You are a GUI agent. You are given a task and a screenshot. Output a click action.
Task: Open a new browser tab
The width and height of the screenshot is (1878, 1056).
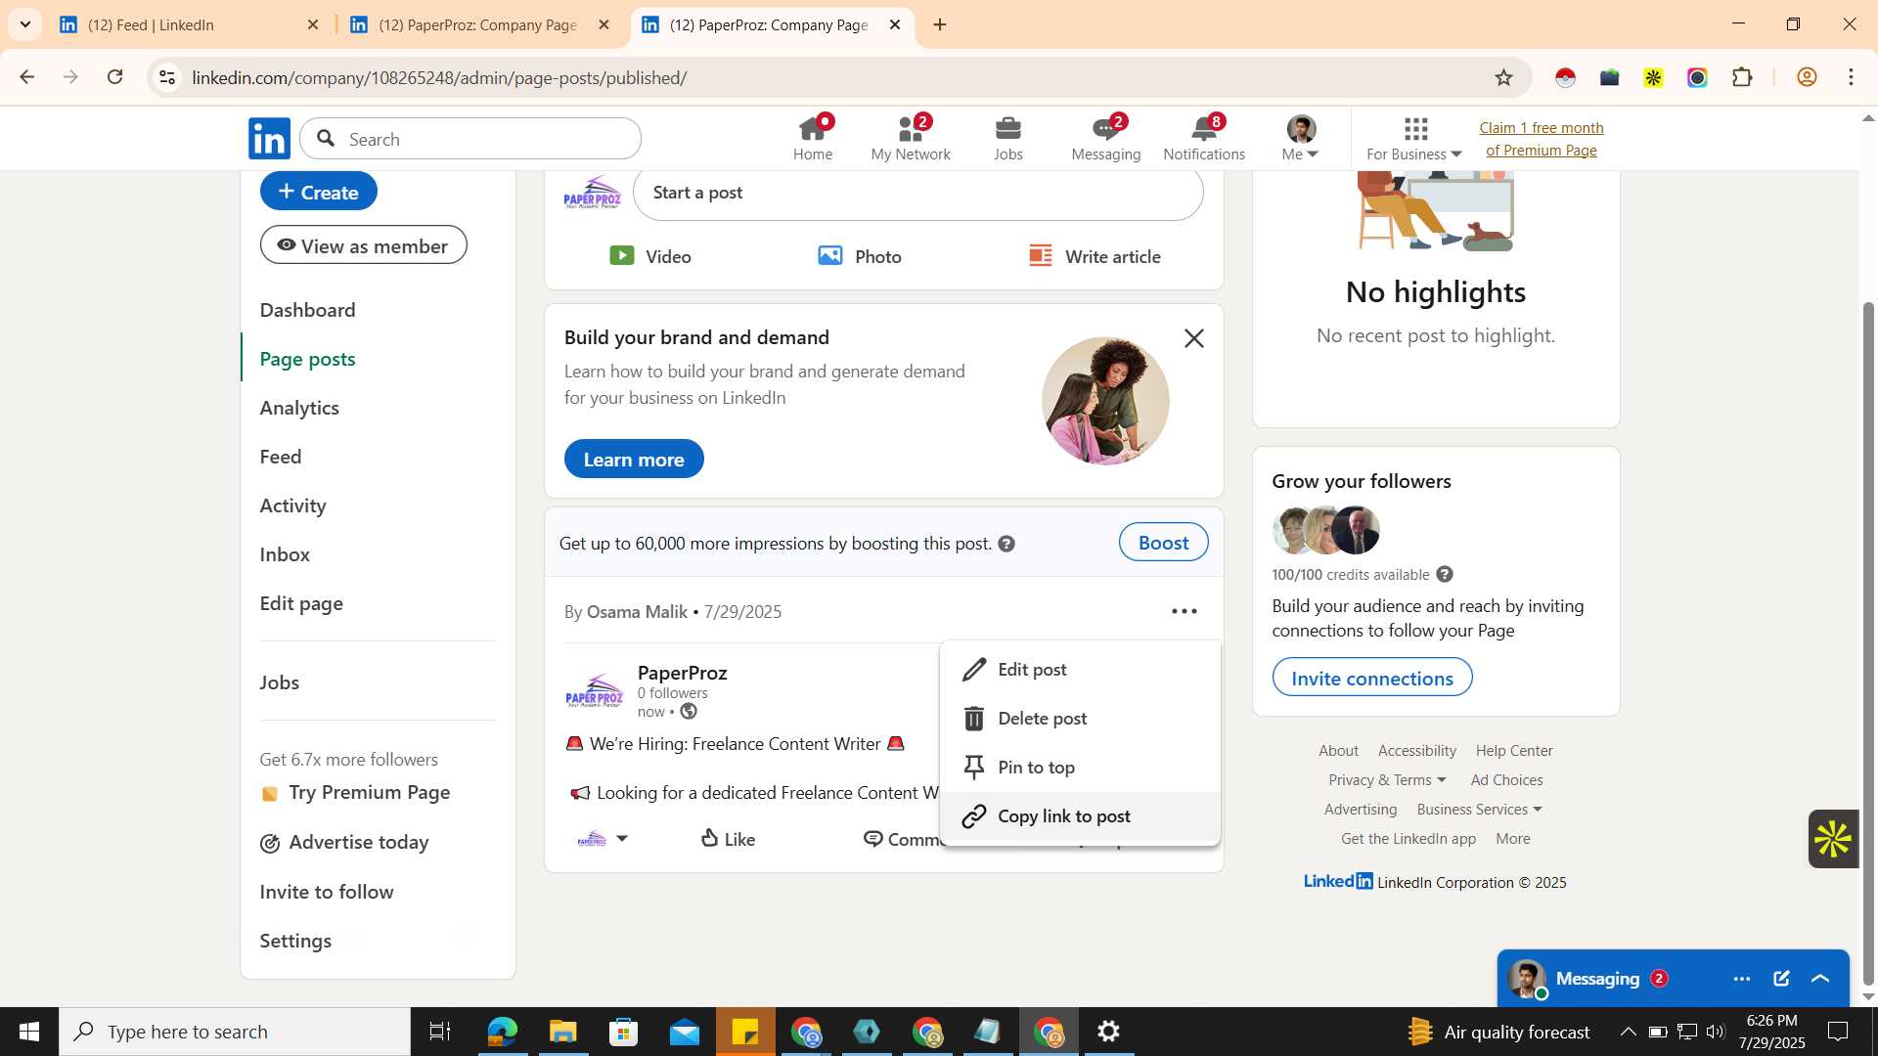(x=940, y=24)
